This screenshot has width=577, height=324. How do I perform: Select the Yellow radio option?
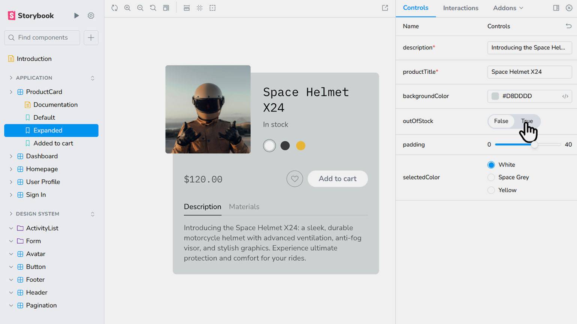tap(491, 190)
